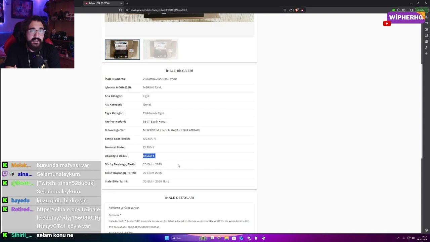Open the Mail app from taskbar

pyautogui.click(x=241, y=238)
